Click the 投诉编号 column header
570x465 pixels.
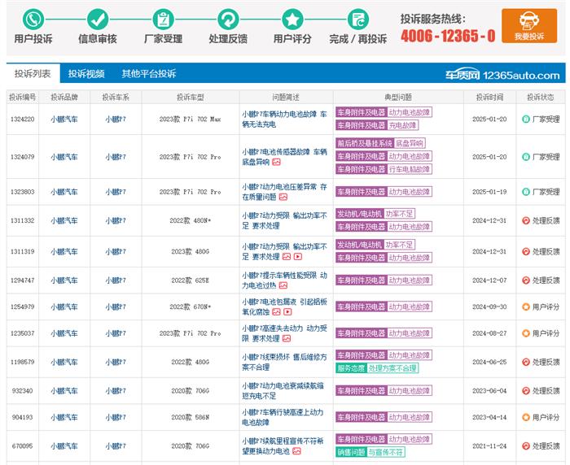click(x=23, y=97)
